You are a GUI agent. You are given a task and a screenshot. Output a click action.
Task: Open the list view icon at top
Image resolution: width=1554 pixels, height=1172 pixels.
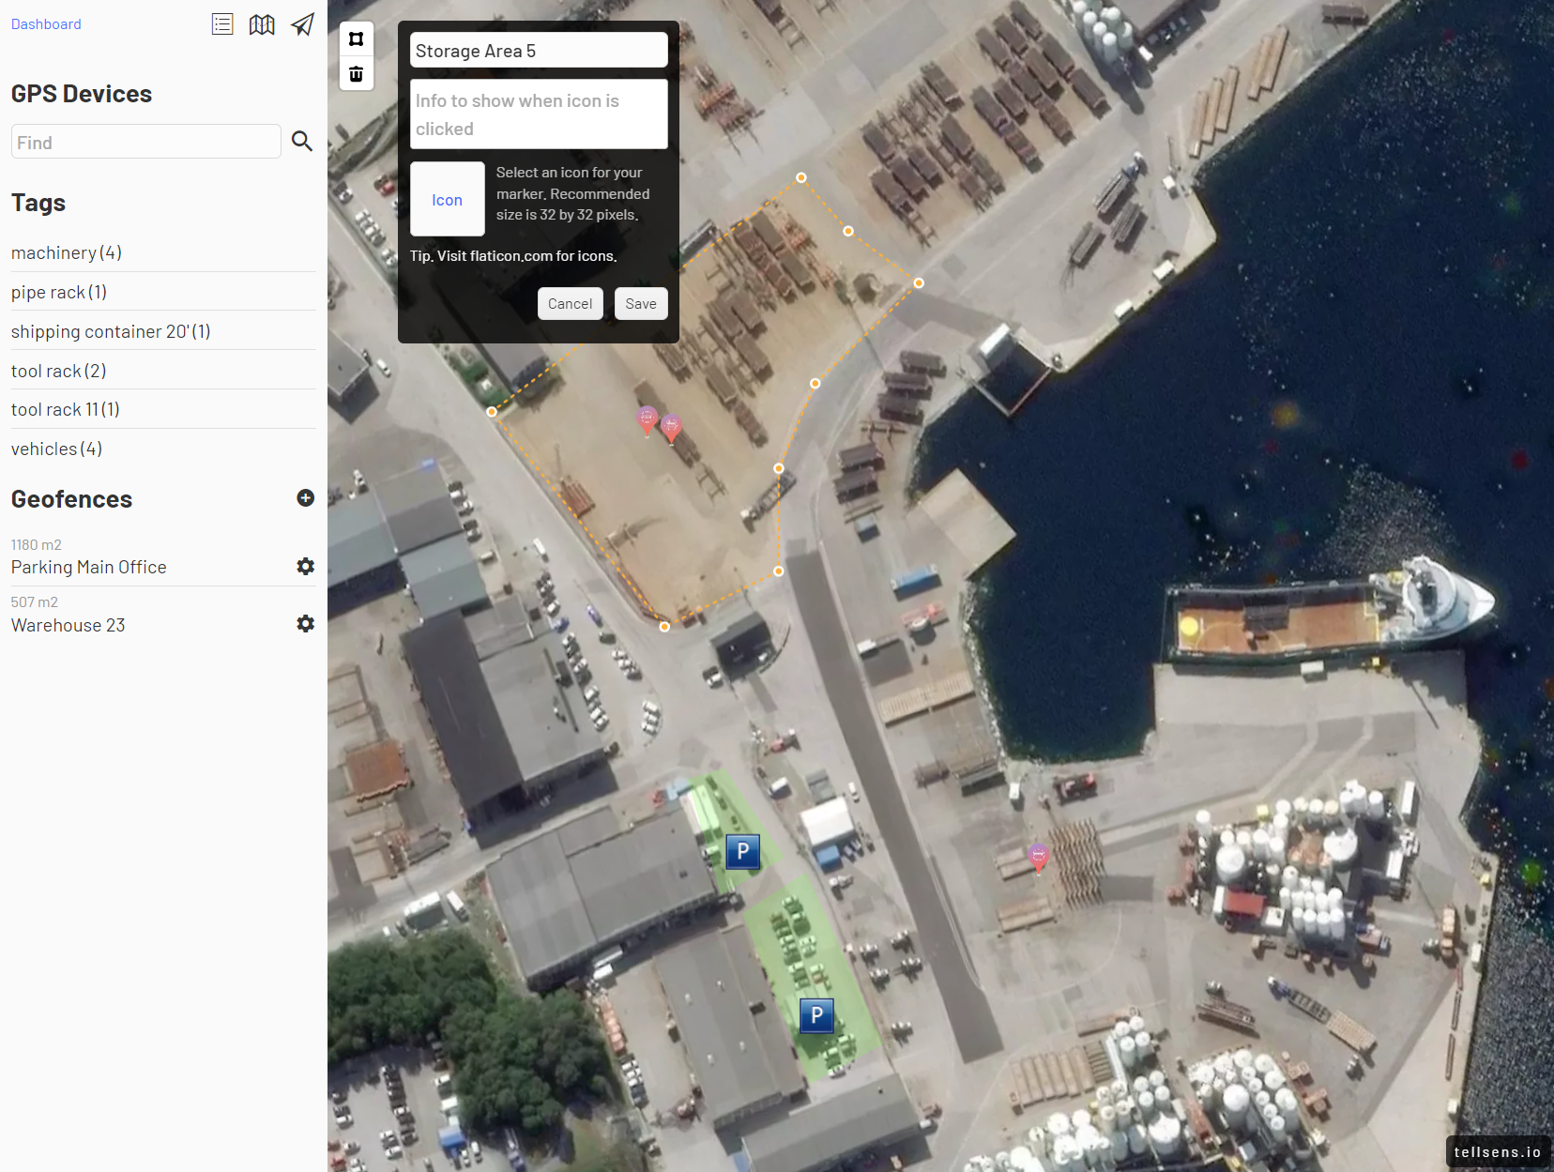222,23
